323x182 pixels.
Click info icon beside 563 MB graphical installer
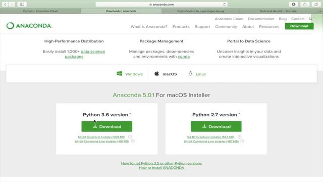(239, 137)
